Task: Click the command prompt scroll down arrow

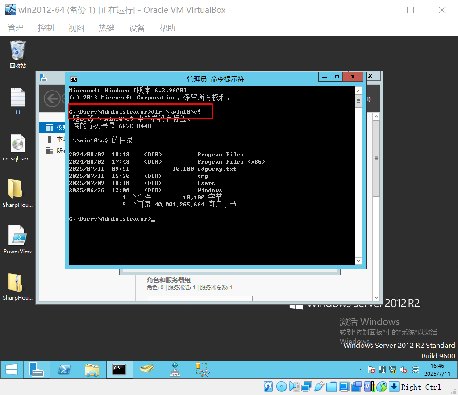Action: pyautogui.click(x=358, y=261)
